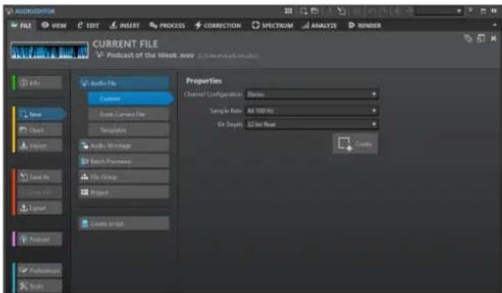Screen dimensions: 502x293
Task: Open Tools in the left sidebar
Action: coord(40,286)
